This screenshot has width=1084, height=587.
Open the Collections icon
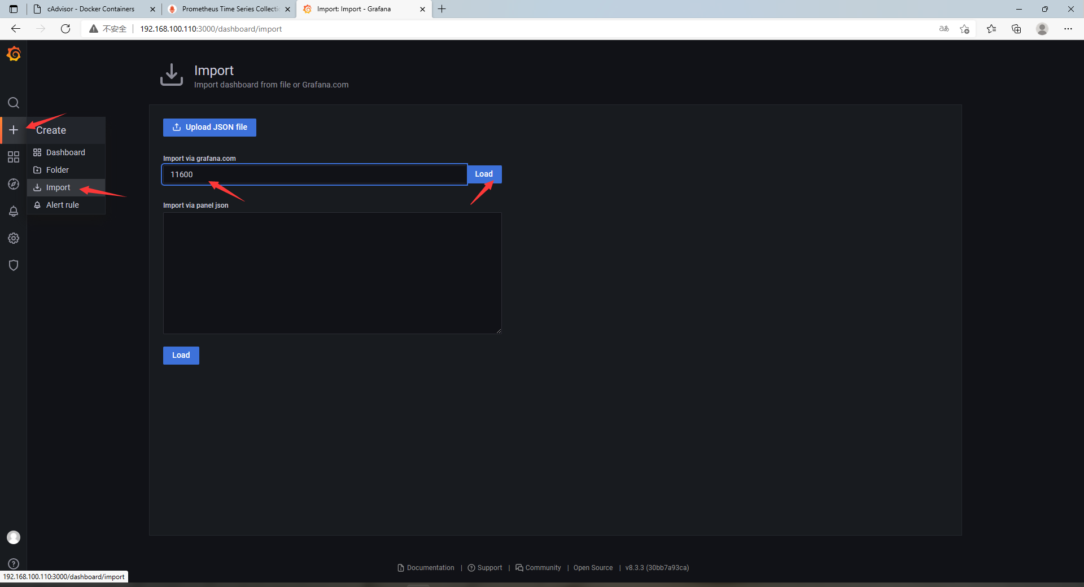pyautogui.click(x=1016, y=29)
